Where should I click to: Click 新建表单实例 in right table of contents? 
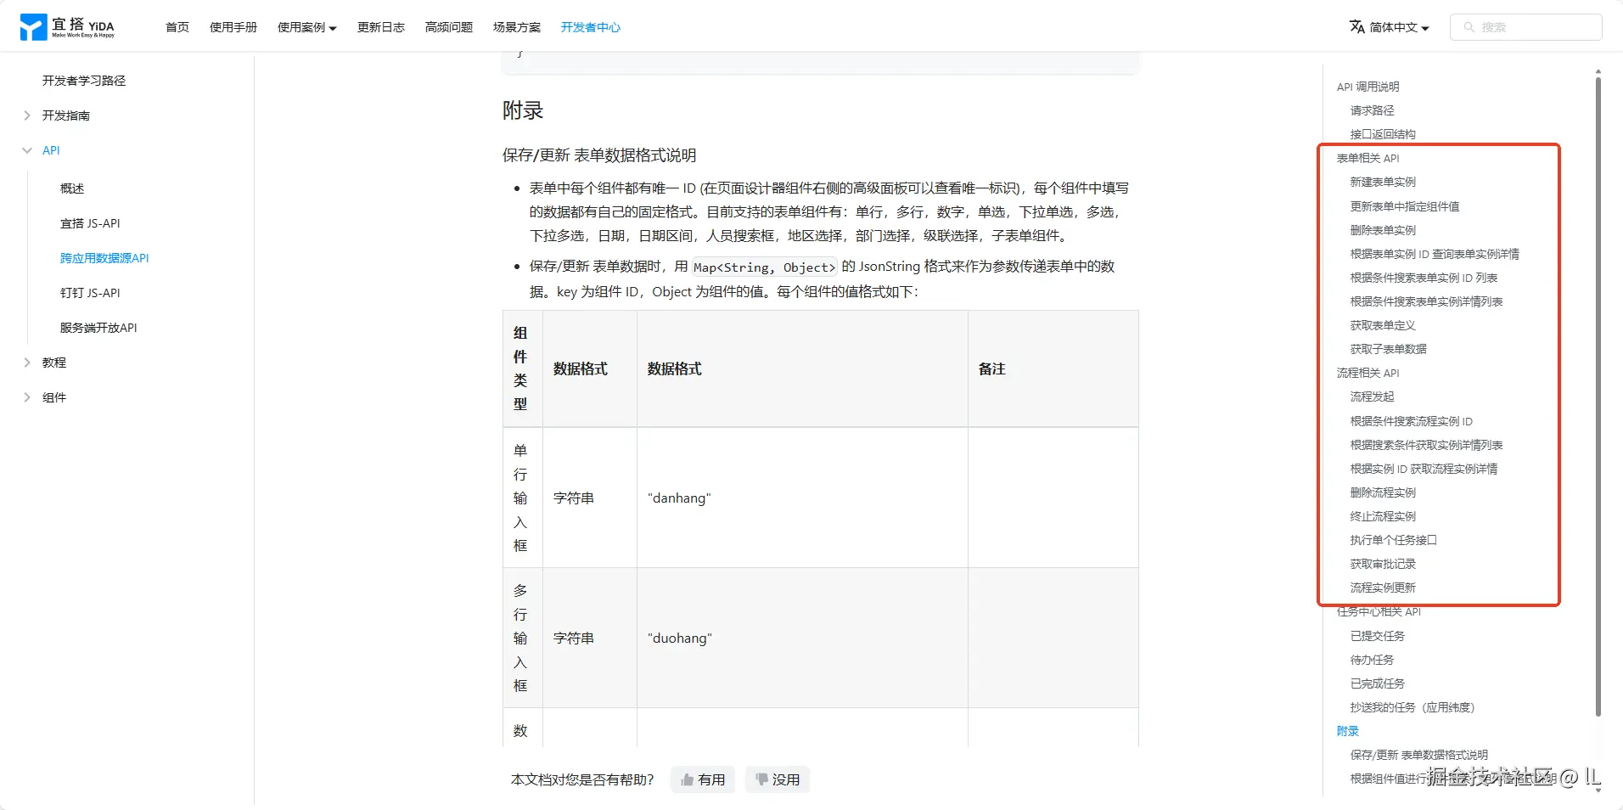(1383, 181)
